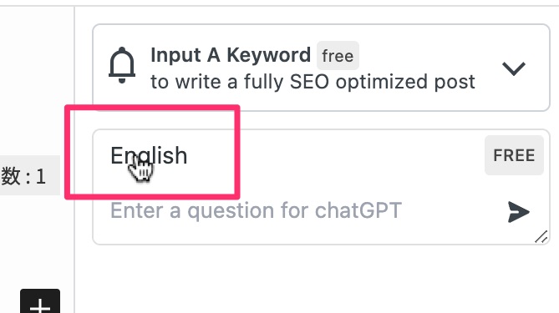Click the textarea resize handle icon

tap(541, 237)
